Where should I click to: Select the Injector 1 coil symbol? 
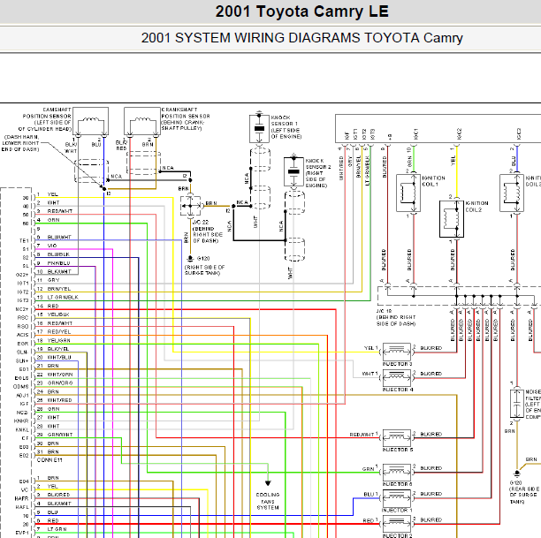[x=396, y=498]
